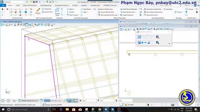Click the Associative Slice icon
Viewport: 200px width, 112px height.
coord(145,15)
